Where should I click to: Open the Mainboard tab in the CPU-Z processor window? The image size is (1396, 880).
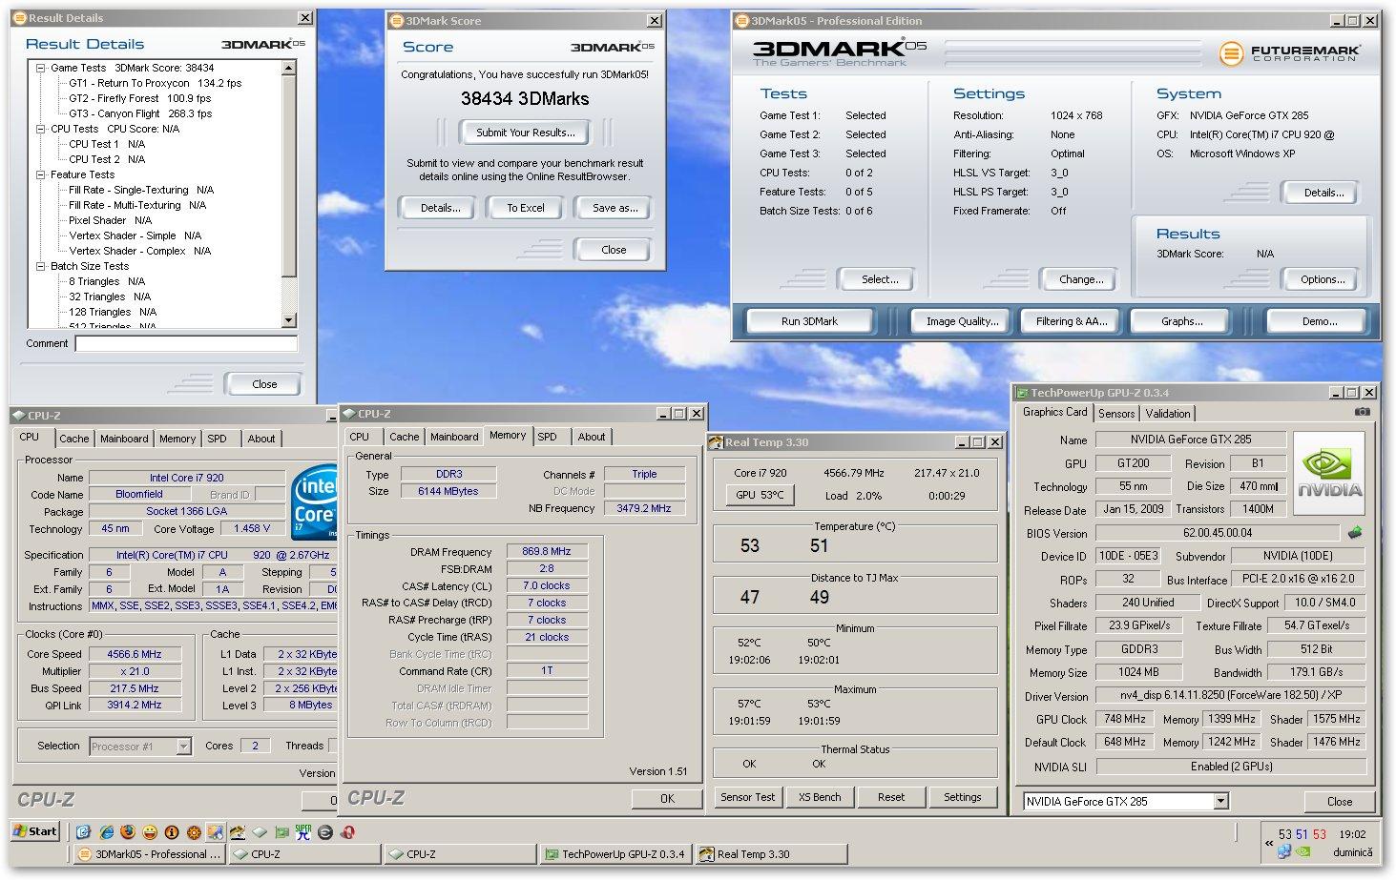(x=124, y=439)
